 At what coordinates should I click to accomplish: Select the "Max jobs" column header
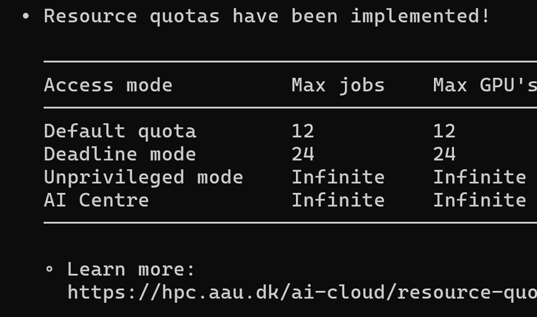338,85
